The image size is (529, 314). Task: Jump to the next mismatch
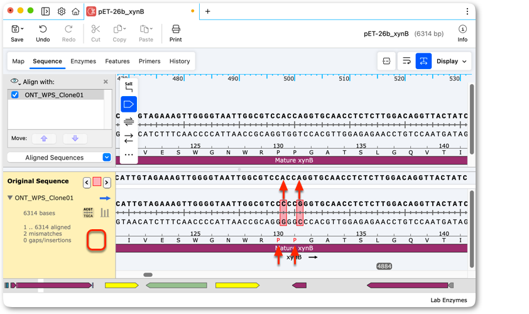107,183
